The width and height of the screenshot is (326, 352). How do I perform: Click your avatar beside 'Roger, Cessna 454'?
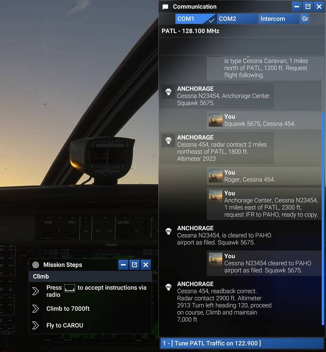tap(215, 176)
